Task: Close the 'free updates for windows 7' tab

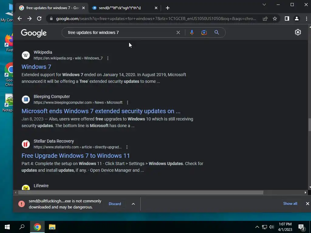Action: click(84, 8)
